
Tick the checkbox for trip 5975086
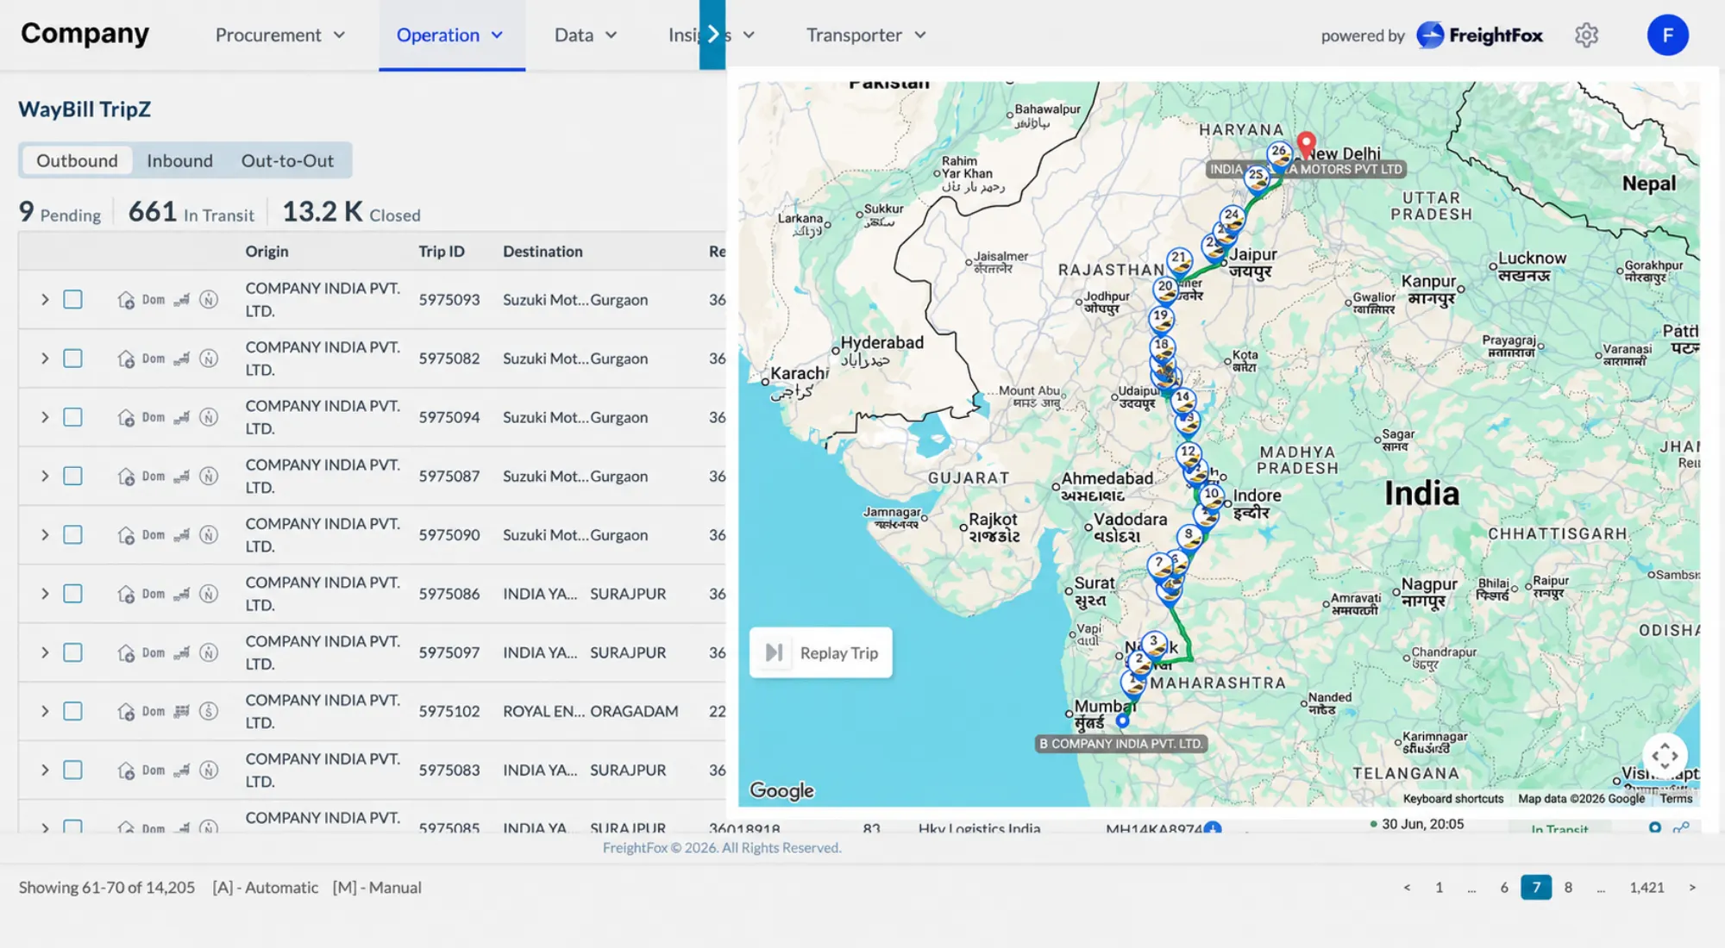73,594
